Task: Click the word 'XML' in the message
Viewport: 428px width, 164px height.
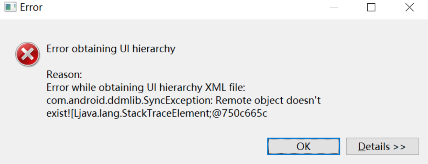Action: point(216,88)
